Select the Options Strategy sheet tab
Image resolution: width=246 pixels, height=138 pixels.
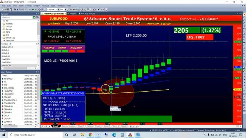click(68, 126)
